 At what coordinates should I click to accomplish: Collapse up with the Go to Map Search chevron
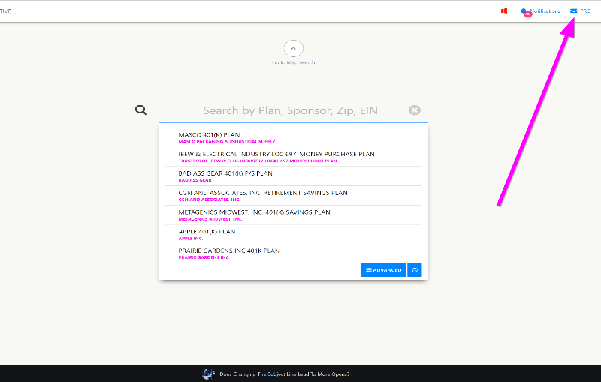click(x=293, y=48)
